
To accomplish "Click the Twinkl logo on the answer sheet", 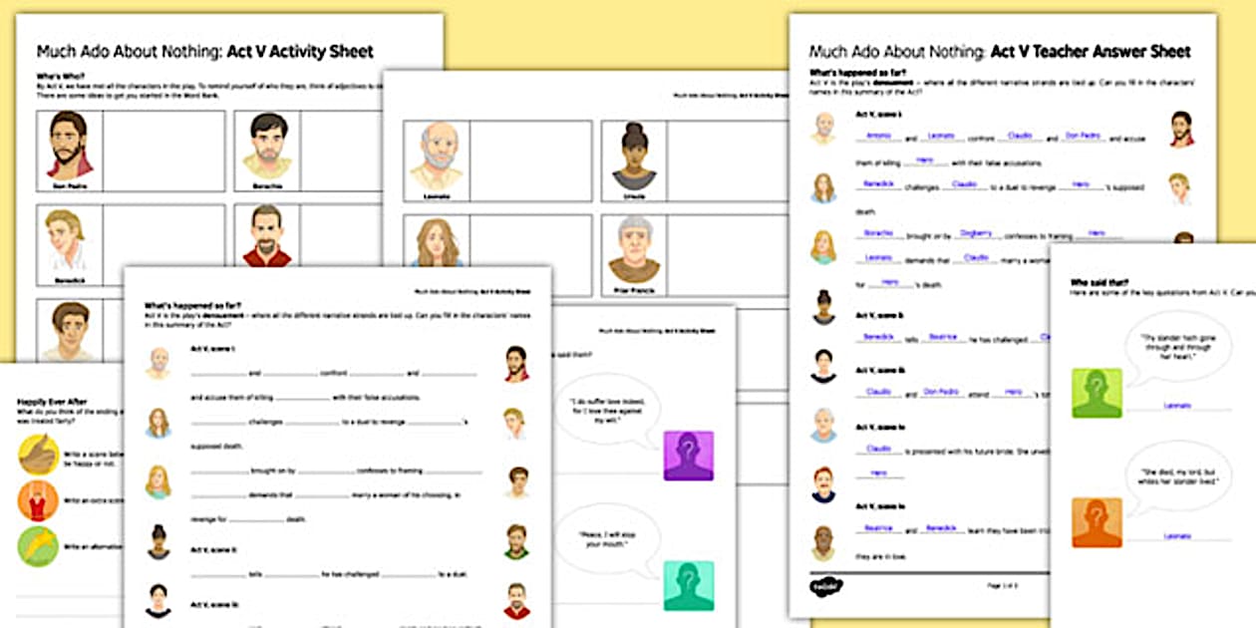I will [x=825, y=584].
